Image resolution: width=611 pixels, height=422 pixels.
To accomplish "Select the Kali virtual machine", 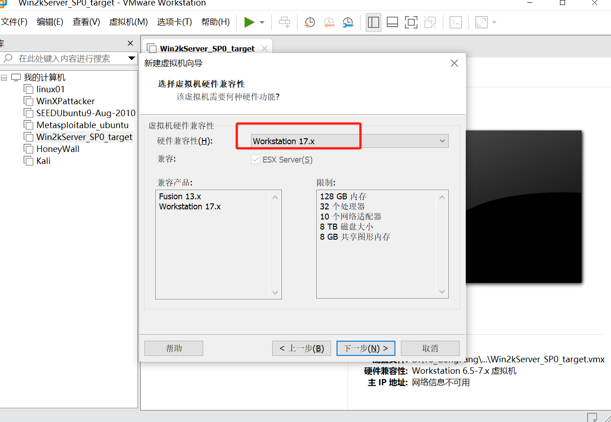I will click(x=44, y=161).
